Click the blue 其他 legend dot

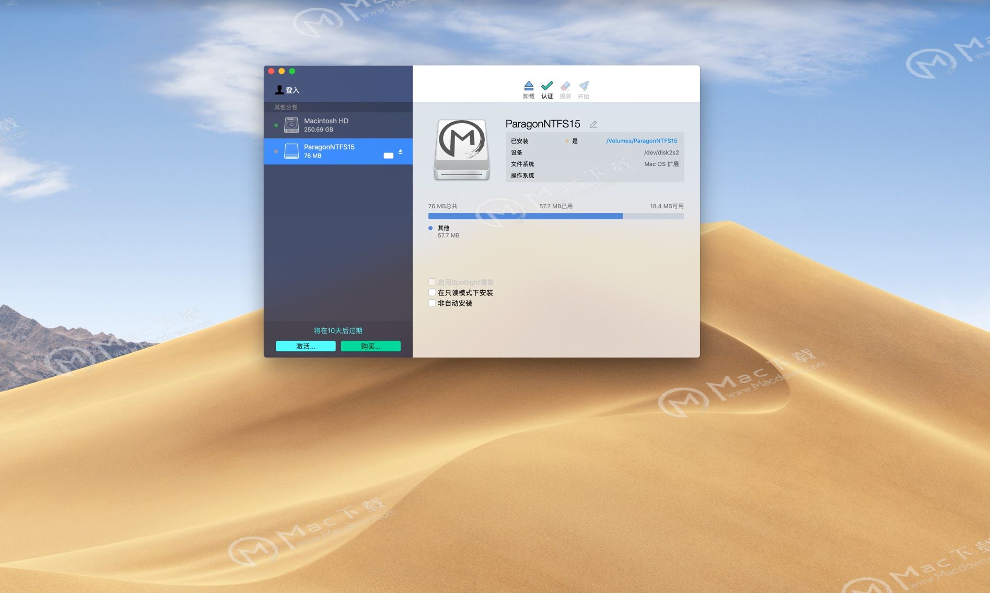(x=430, y=228)
